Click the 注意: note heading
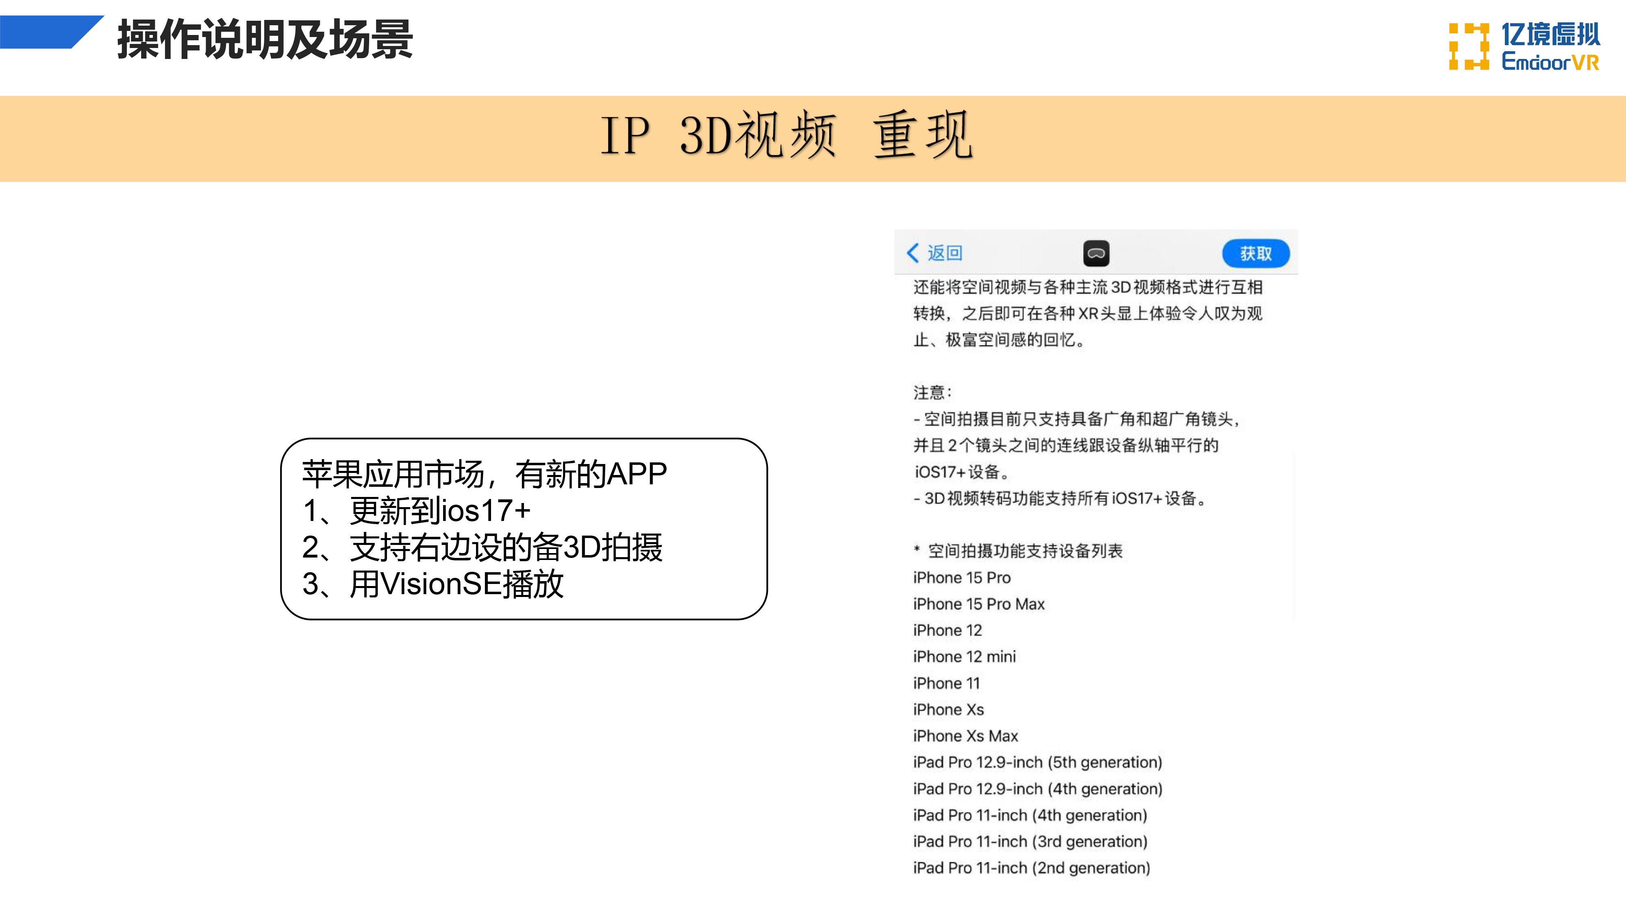The image size is (1626, 915). coord(932,393)
